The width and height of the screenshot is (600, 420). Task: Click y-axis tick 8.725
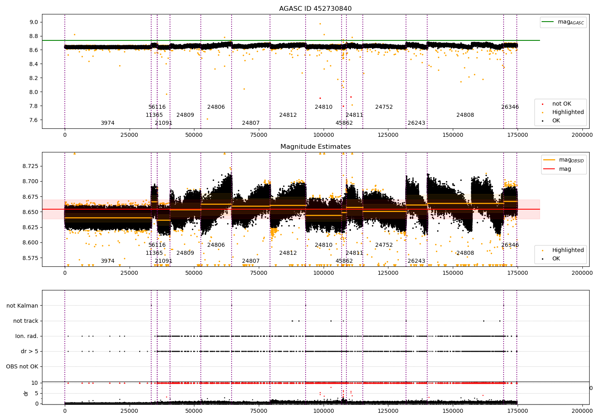pos(30,166)
